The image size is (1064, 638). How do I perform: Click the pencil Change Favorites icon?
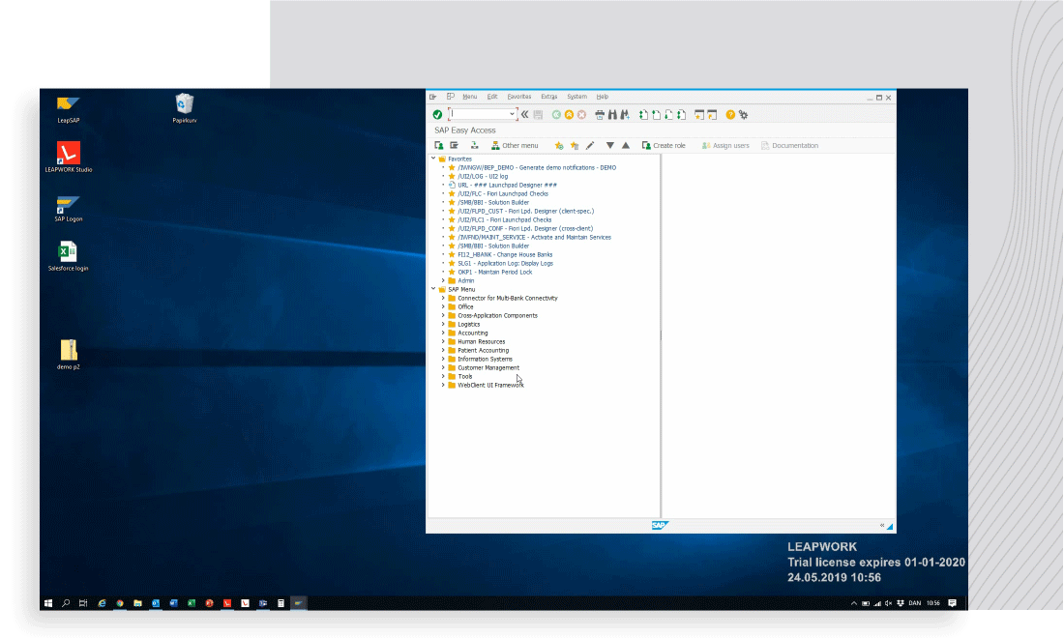[590, 146]
